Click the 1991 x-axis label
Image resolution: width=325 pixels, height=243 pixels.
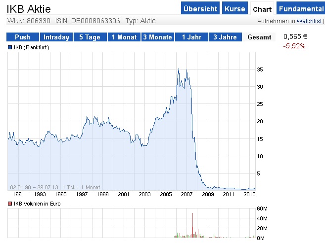tap(18, 194)
